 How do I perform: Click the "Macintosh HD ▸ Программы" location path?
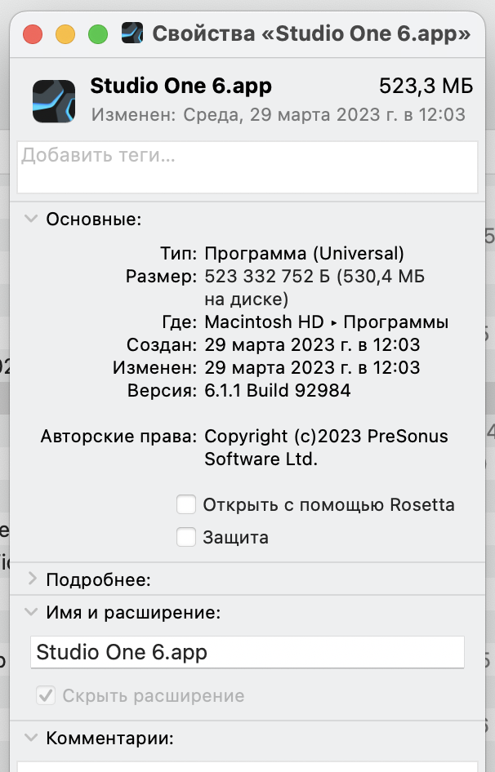[326, 322]
